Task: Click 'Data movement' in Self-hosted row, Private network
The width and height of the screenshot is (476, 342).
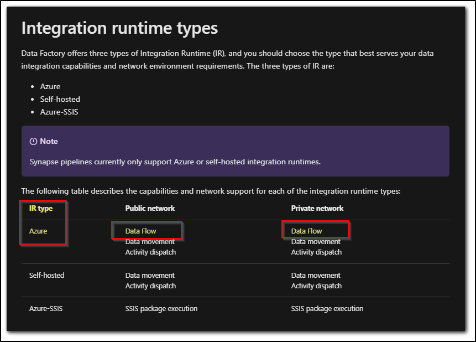Action: click(316, 276)
